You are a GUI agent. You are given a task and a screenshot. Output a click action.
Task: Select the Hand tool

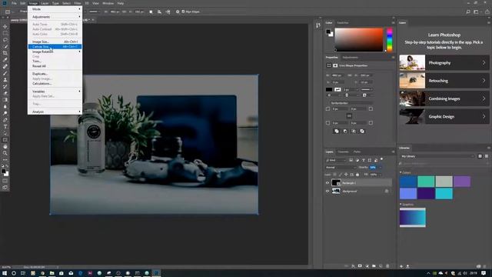5,147
